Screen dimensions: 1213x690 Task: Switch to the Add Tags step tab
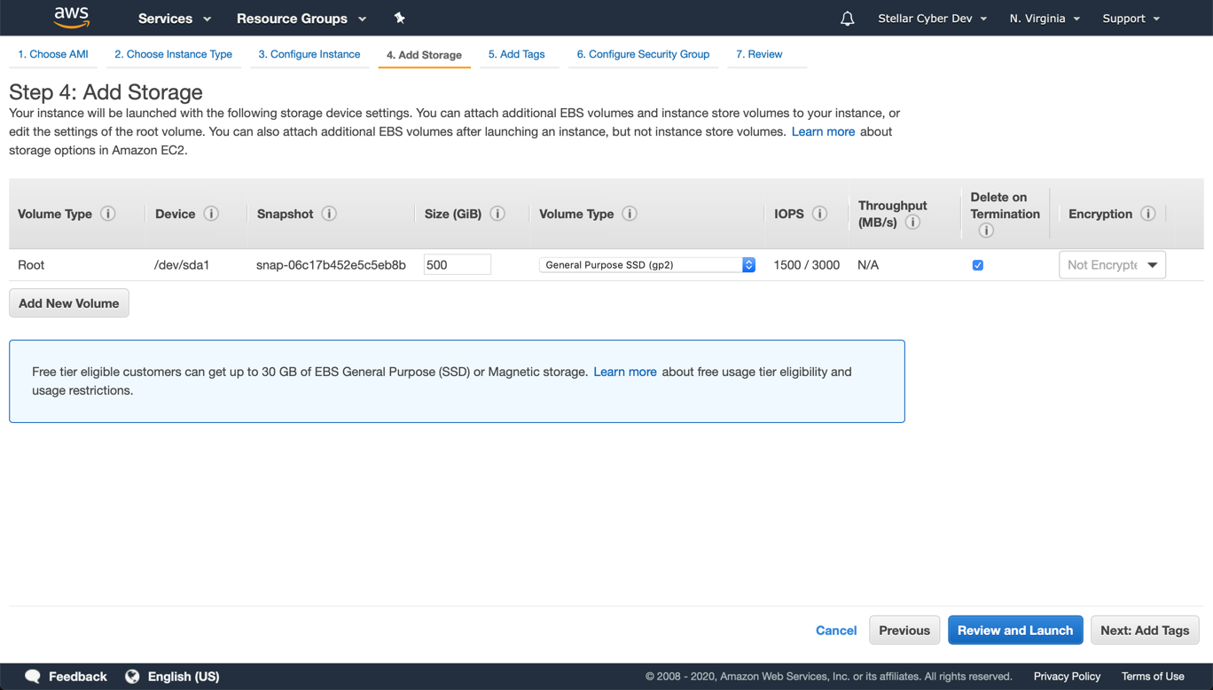click(517, 54)
